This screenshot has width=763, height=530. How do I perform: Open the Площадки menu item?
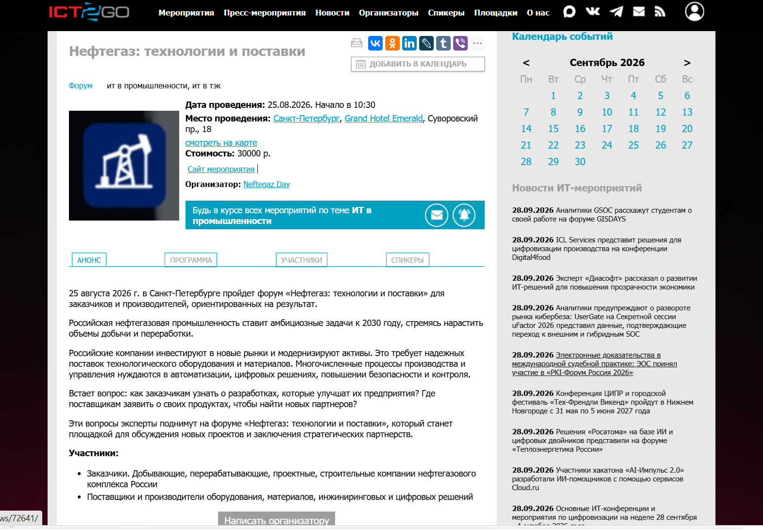[x=496, y=13]
